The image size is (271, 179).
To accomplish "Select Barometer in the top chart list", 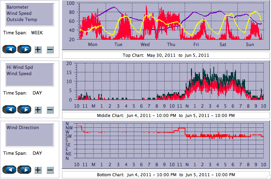I will click(x=18, y=7).
